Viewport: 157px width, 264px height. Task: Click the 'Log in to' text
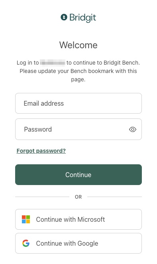pos(28,63)
